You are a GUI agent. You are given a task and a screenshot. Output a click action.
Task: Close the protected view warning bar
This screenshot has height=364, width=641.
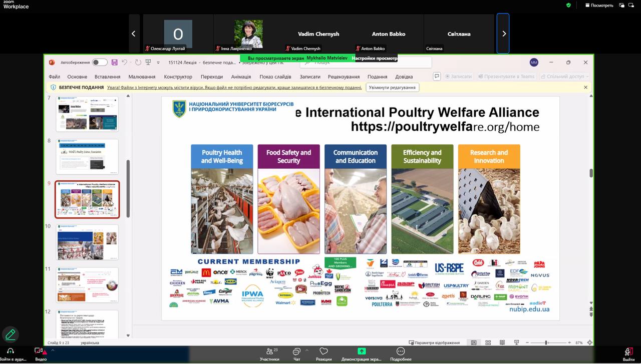[x=585, y=87]
